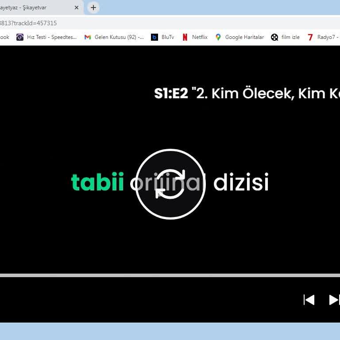Skip to next episode button
Image resolution: width=340 pixels, height=340 pixels.
334,300
